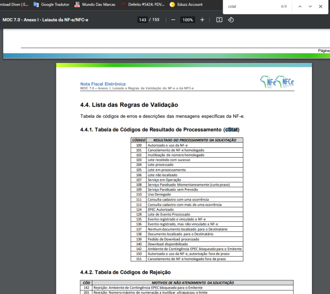330x294 pixels.
Task: Click the Defeito #5424 bookmark icon
Action: click(123, 4)
